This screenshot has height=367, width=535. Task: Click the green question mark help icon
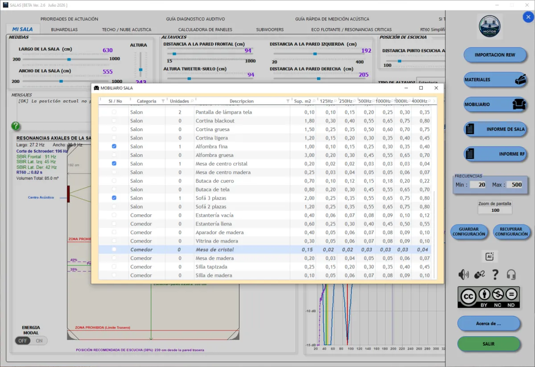pyautogui.click(x=16, y=126)
